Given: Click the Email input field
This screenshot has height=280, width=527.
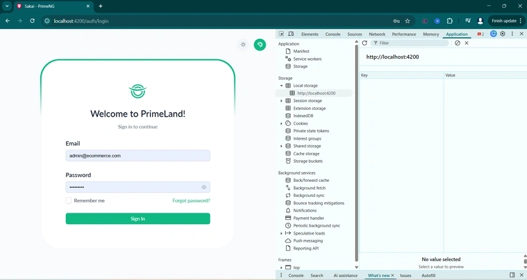Looking at the screenshot, I should (138, 155).
